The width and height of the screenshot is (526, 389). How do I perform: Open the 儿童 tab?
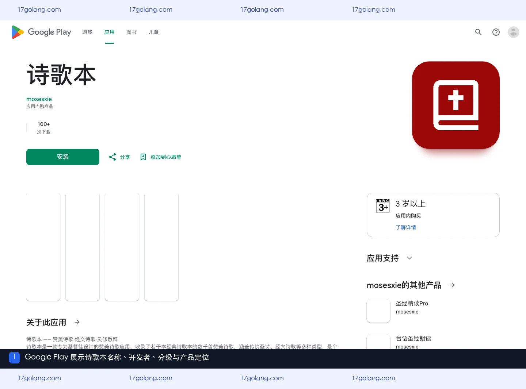153,32
